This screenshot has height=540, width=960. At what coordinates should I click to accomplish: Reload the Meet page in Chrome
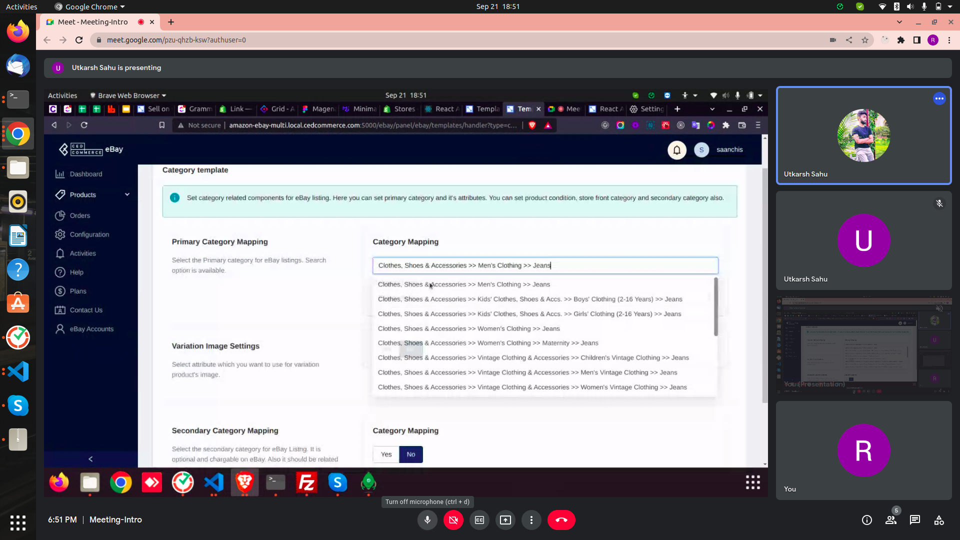79,40
